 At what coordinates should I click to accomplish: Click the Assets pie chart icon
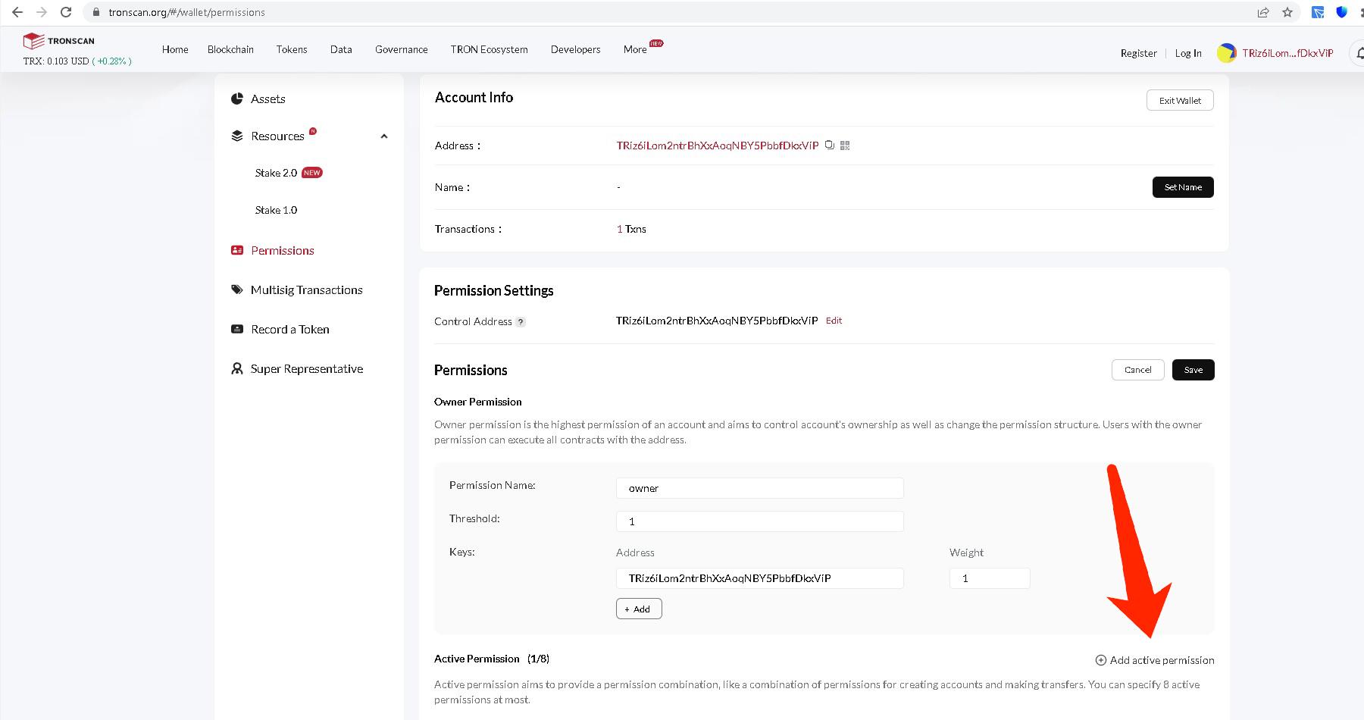237,99
